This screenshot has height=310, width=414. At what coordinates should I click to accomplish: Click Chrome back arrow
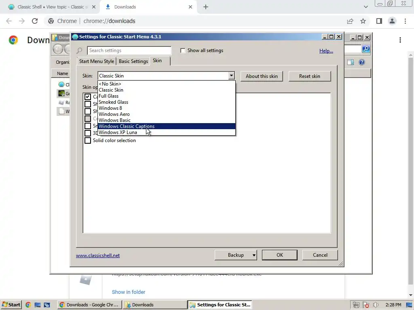9,21
